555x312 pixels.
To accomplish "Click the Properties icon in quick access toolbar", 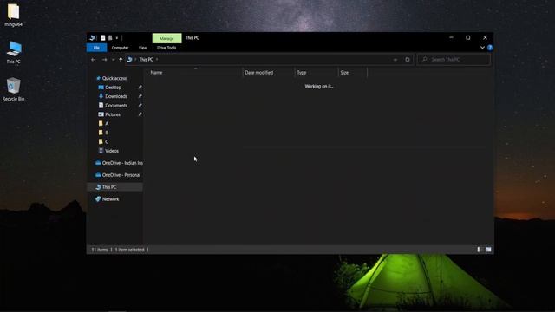I will tap(103, 38).
